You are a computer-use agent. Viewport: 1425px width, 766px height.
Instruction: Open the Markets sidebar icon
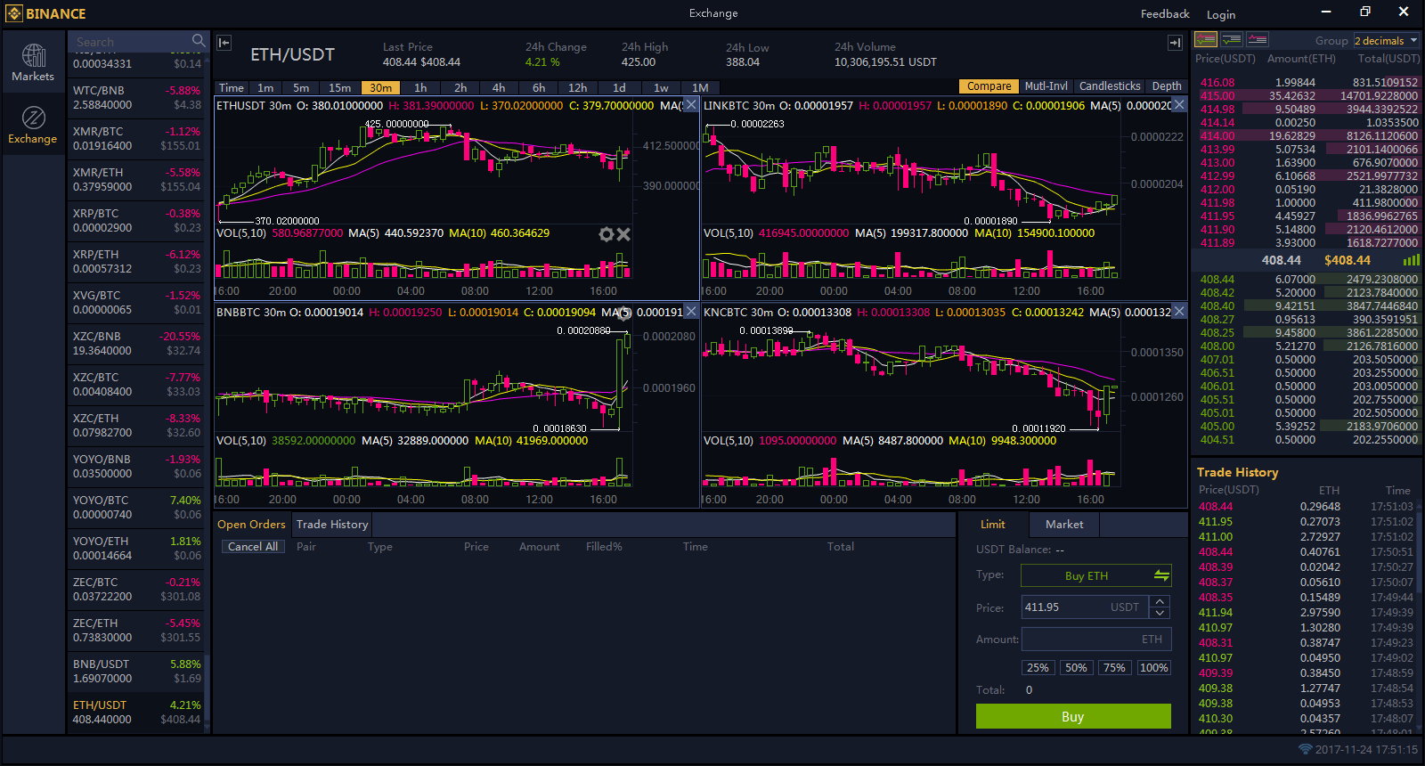click(x=34, y=62)
